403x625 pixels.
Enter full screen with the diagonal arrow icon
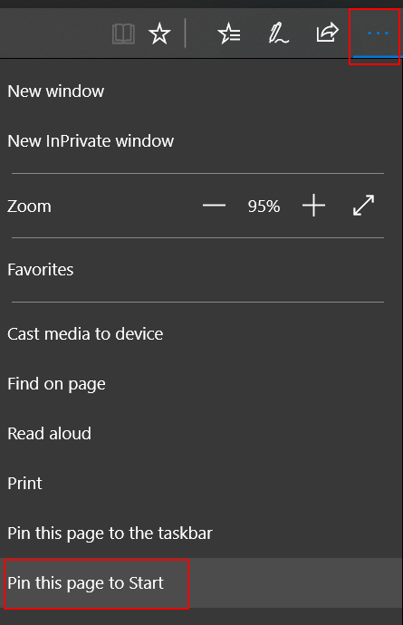click(x=363, y=206)
